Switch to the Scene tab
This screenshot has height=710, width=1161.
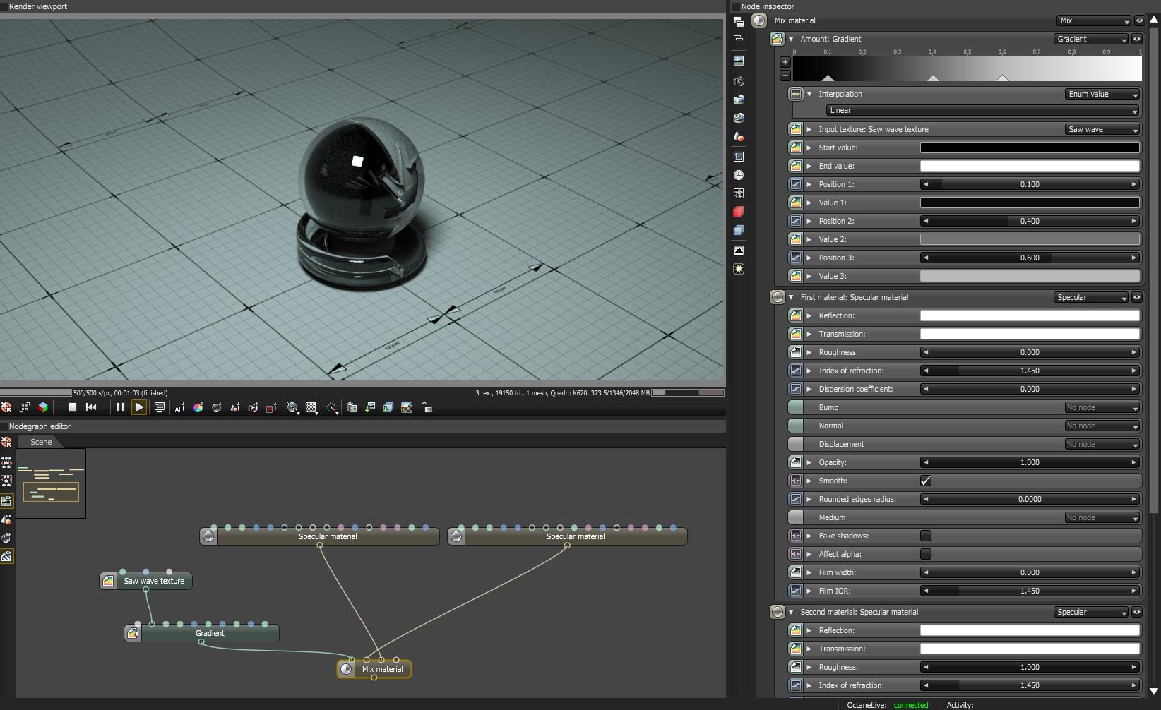tap(41, 442)
